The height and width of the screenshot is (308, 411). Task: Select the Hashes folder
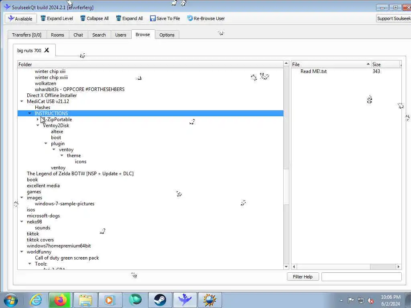tap(43, 107)
